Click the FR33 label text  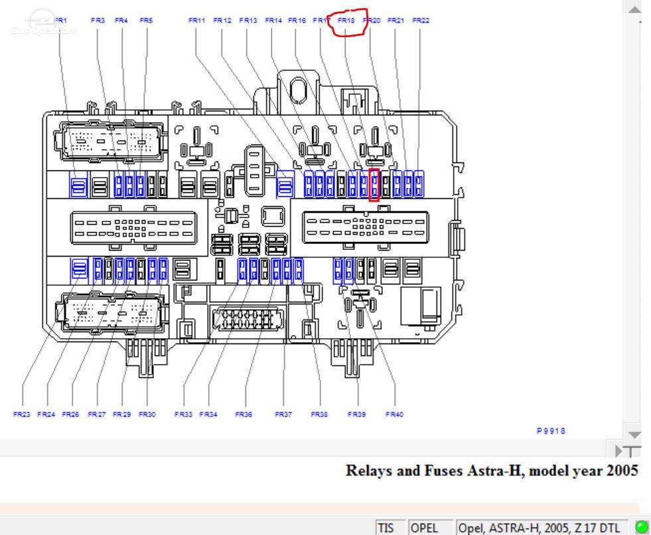183,414
